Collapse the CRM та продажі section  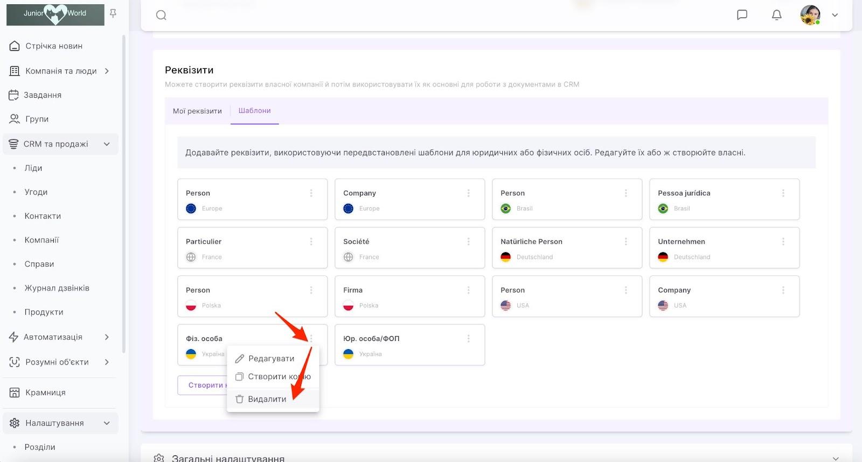107,144
